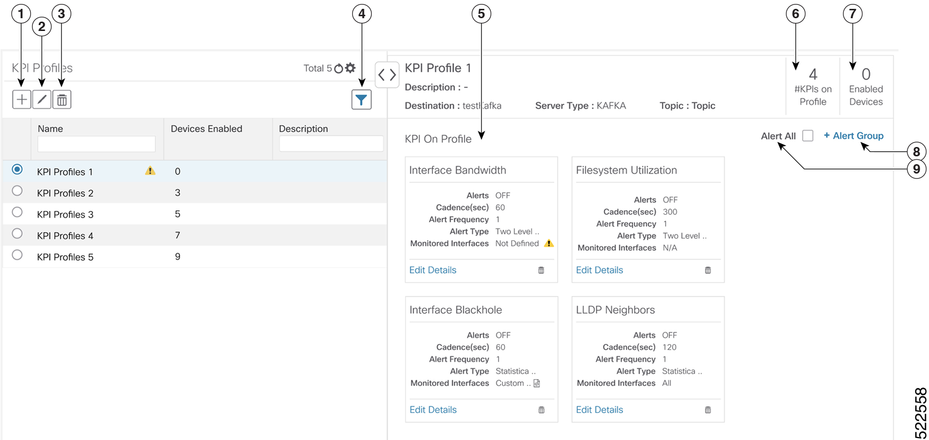Viewport: 929px width, 440px height.
Task: Select the KPI Profiles 1 radio button
Action: tap(17, 170)
